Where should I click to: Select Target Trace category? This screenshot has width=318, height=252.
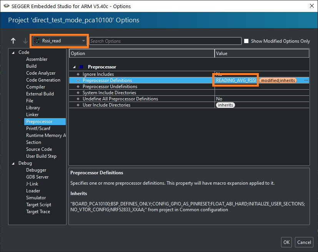[38, 212]
